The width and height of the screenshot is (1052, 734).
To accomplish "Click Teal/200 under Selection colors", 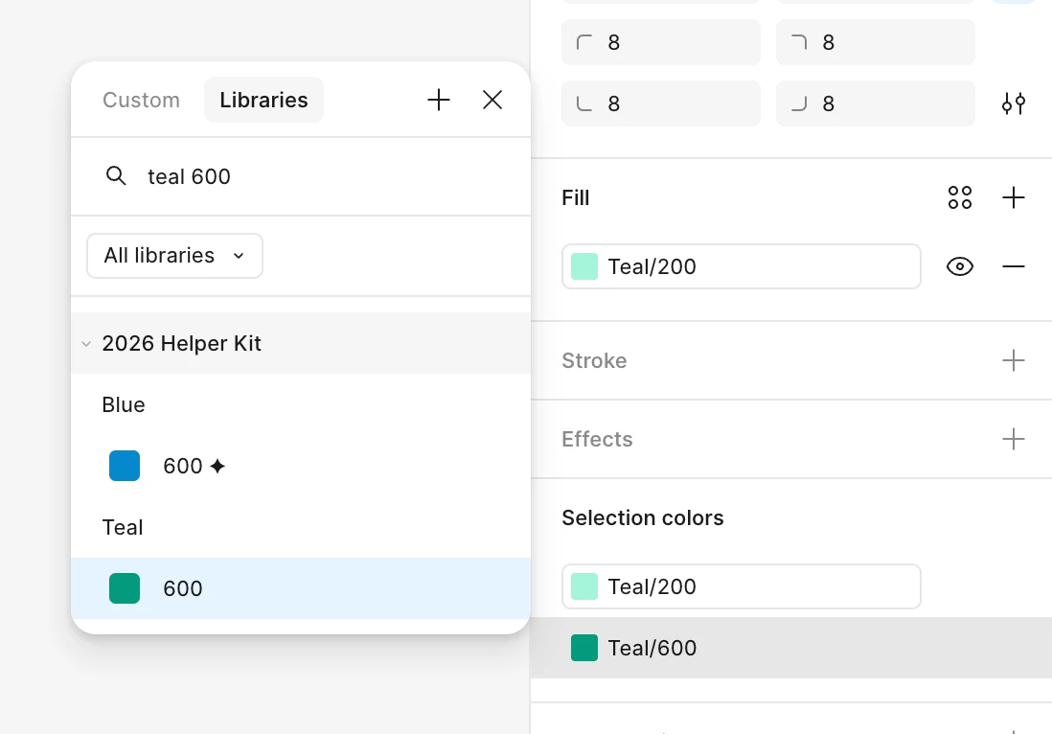I will (x=741, y=586).
